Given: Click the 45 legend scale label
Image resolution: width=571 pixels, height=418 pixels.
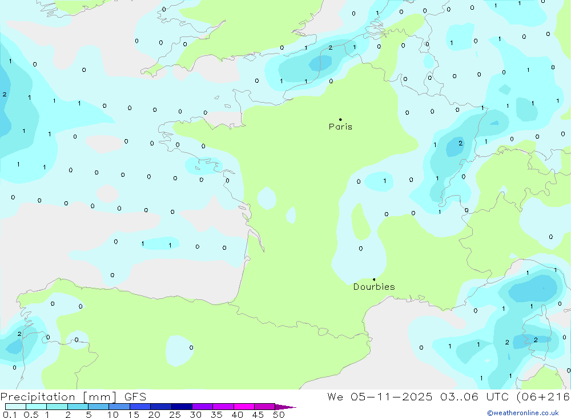Looking at the screenshot, I should [x=258, y=415].
